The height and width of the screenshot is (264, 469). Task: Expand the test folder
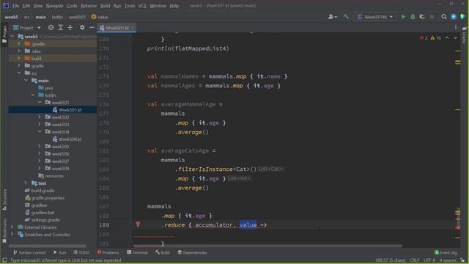26,183
